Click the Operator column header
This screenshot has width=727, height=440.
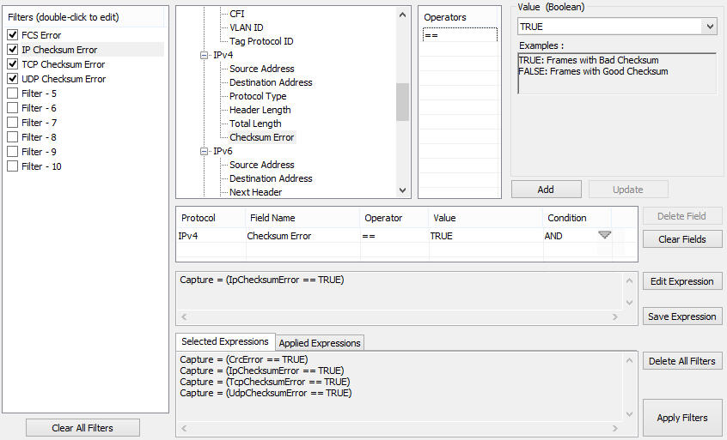coord(394,218)
